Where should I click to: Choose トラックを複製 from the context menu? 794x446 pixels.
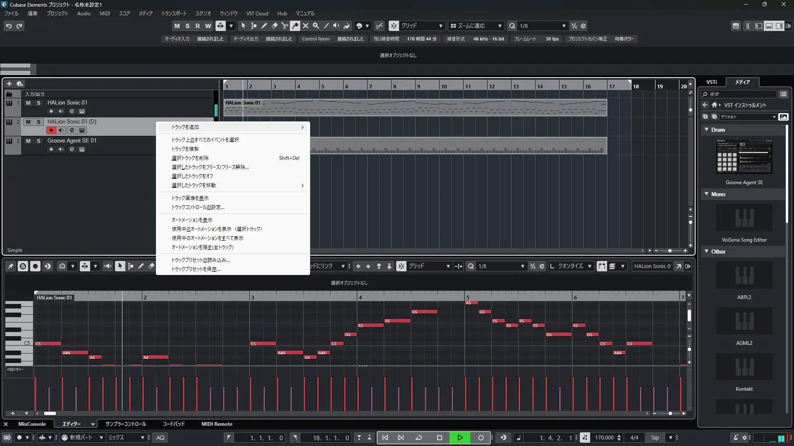click(x=185, y=149)
